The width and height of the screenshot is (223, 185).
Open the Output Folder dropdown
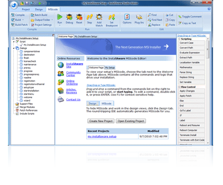pos(52,20)
